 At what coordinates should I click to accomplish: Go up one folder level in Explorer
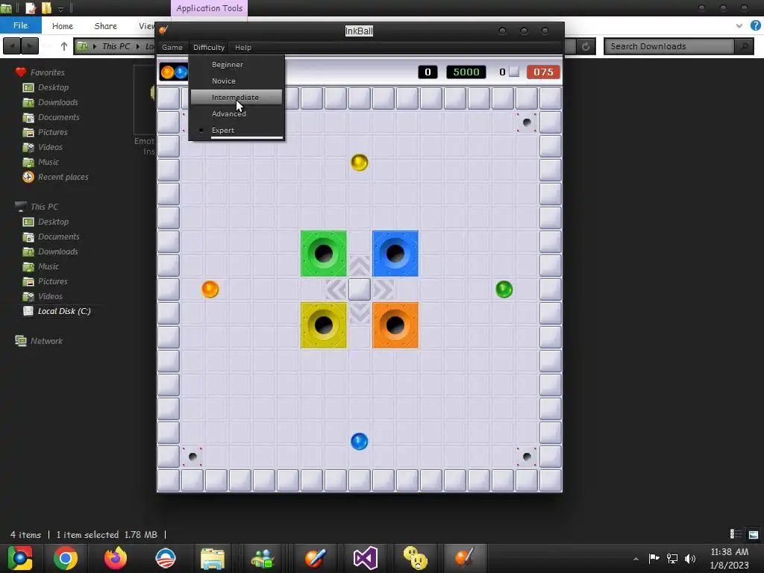[x=64, y=46]
